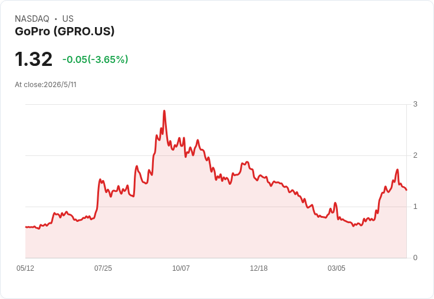This screenshot has height=299, width=434.
Task: Click the At close:2026/5/11 text
Action: (x=45, y=85)
